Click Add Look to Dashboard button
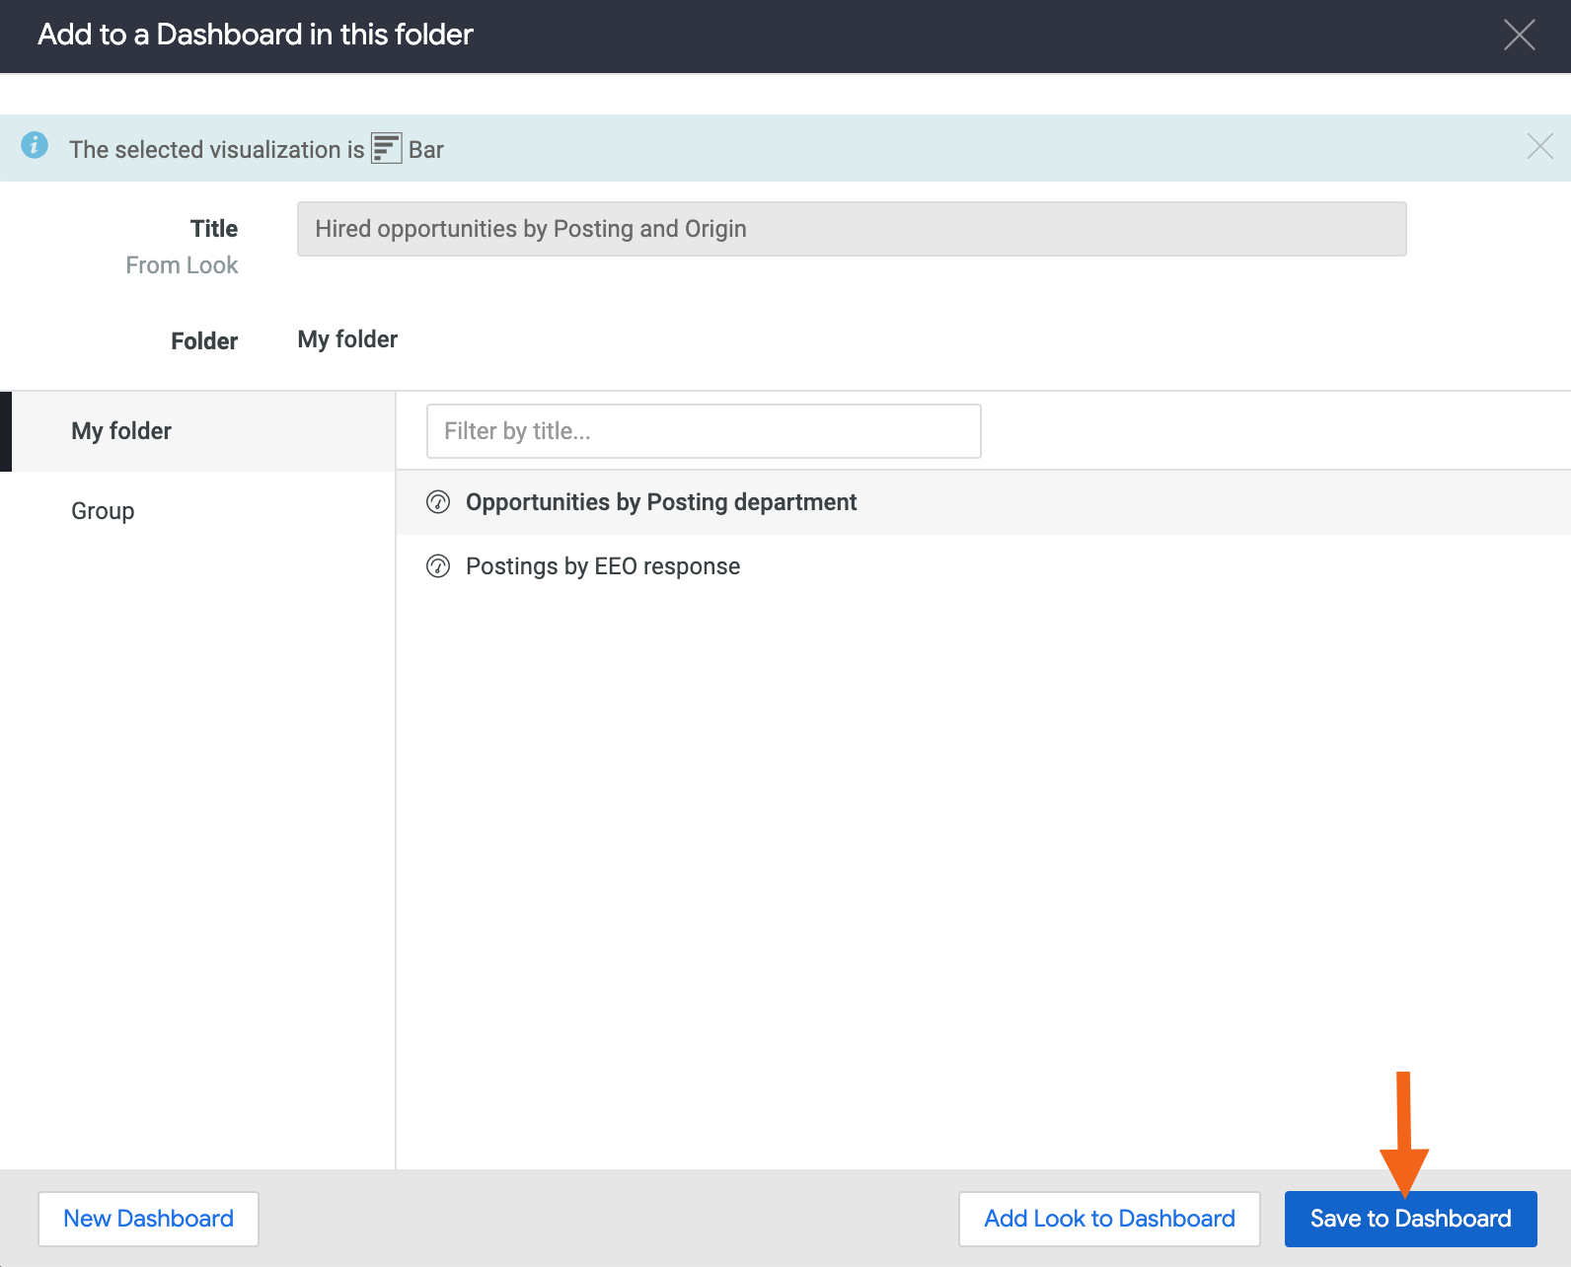1571x1267 pixels. (x=1109, y=1219)
